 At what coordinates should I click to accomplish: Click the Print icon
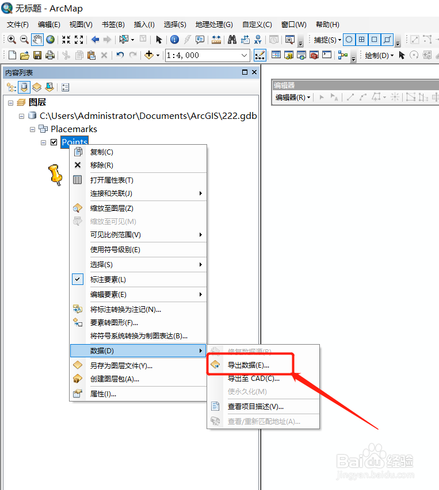click(50, 55)
